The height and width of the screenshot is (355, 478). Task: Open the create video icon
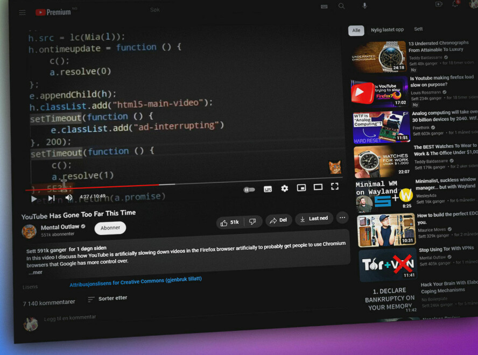(x=439, y=4)
